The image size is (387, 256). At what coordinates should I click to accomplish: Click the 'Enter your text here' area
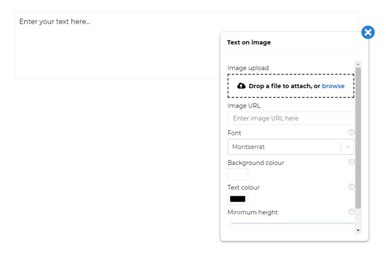click(x=117, y=46)
